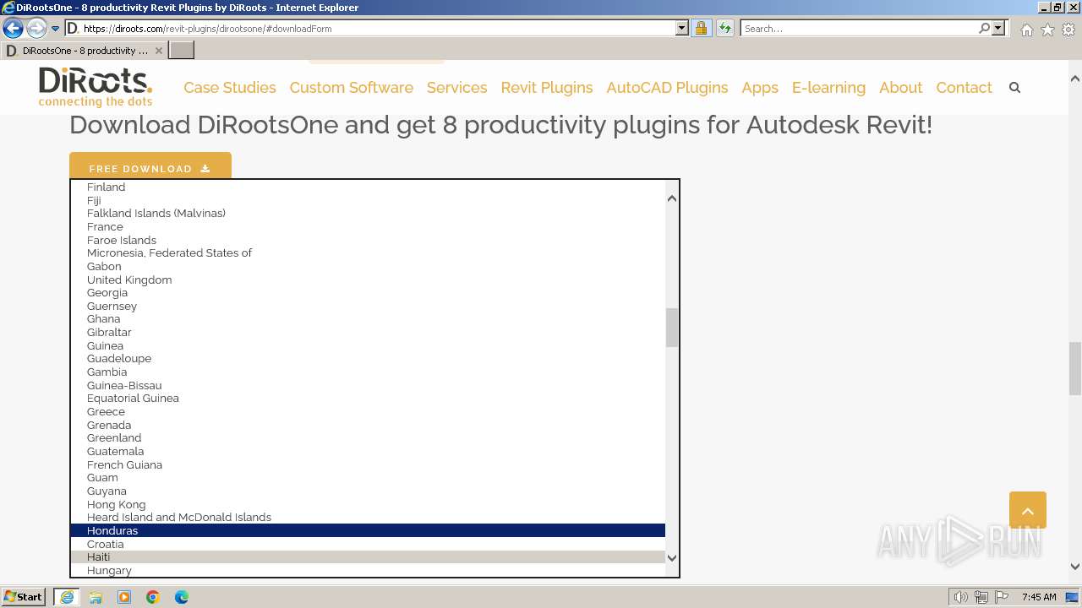Select Greenland option
The height and width of the screenshot is (608, 1082).
[x=368, y=438]
